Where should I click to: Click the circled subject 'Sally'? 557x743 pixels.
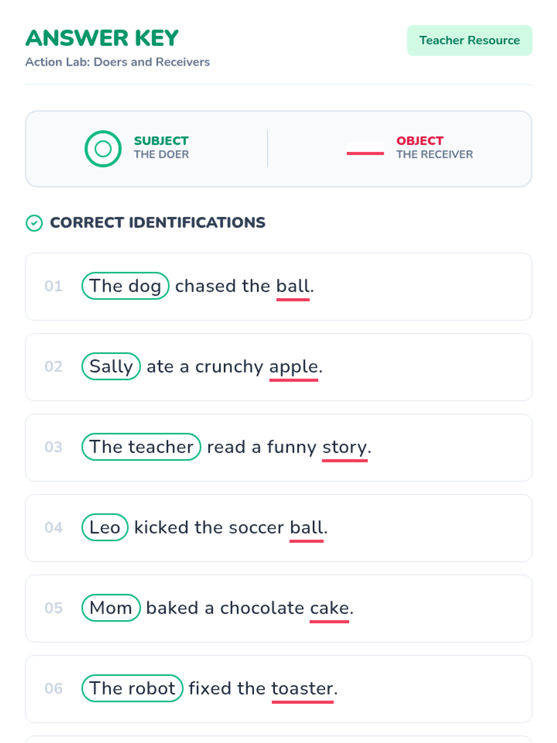(111, 366)
